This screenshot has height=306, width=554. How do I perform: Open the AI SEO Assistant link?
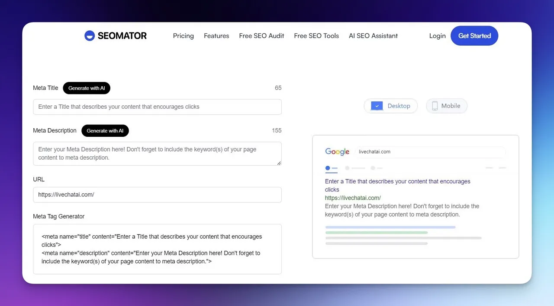(373, 36)
